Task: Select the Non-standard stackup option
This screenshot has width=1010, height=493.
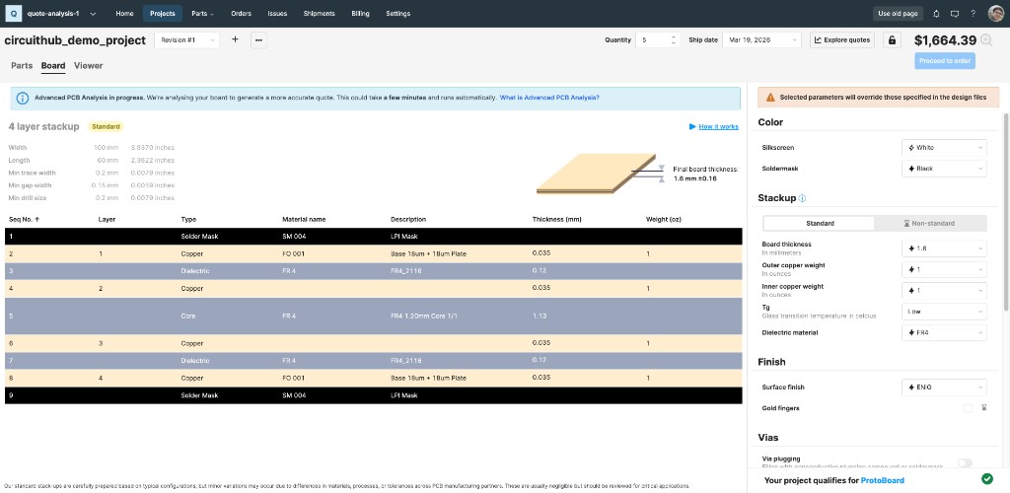Action: 930,223
